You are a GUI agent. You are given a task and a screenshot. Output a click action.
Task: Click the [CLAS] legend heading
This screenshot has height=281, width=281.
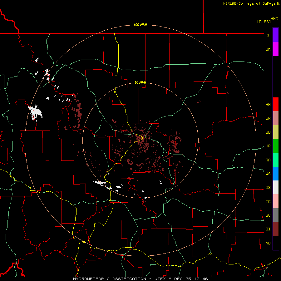[264, 22]
